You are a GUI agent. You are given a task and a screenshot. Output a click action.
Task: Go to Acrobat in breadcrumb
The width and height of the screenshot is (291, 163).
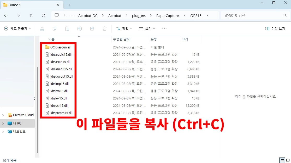pyautogui.click(x=115, y=16)
